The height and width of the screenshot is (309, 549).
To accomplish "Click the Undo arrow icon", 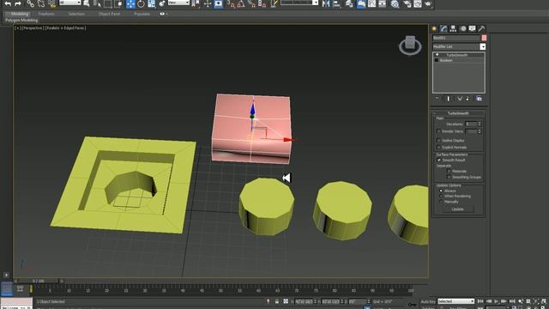I will pos(8,3).
